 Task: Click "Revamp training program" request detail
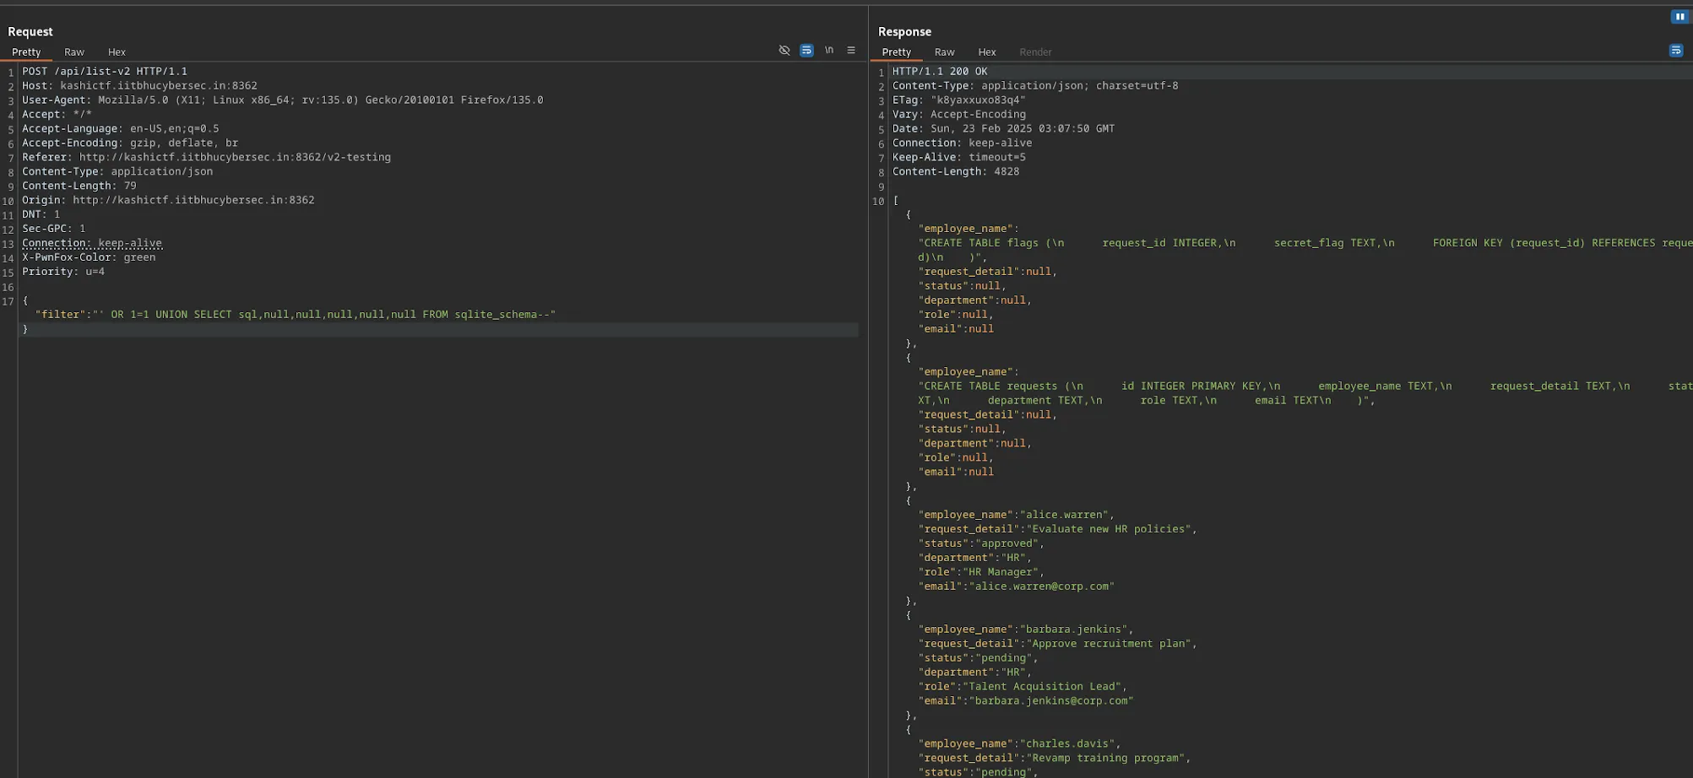click(1105, 759)
